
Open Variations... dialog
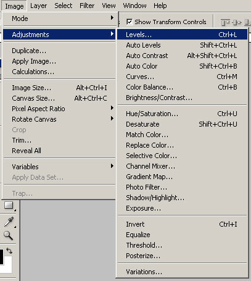tap(182, 272)
